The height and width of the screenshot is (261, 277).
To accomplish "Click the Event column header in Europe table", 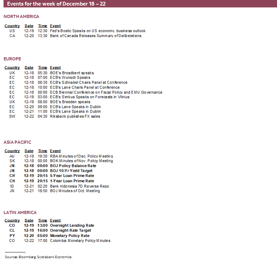I will [55, 67].
